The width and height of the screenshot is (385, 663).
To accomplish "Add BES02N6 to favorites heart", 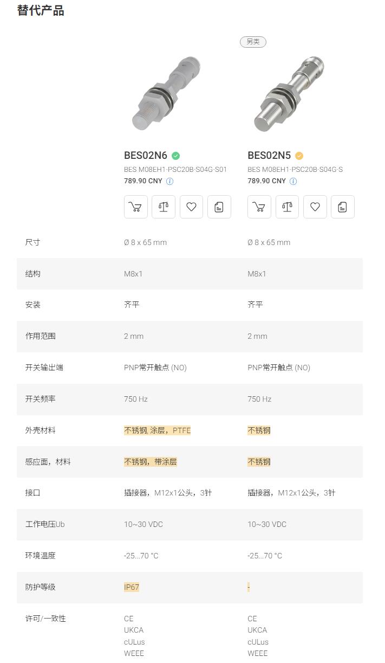I will coord(191,207).
